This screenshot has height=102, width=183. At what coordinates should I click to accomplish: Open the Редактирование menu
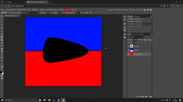11,10
